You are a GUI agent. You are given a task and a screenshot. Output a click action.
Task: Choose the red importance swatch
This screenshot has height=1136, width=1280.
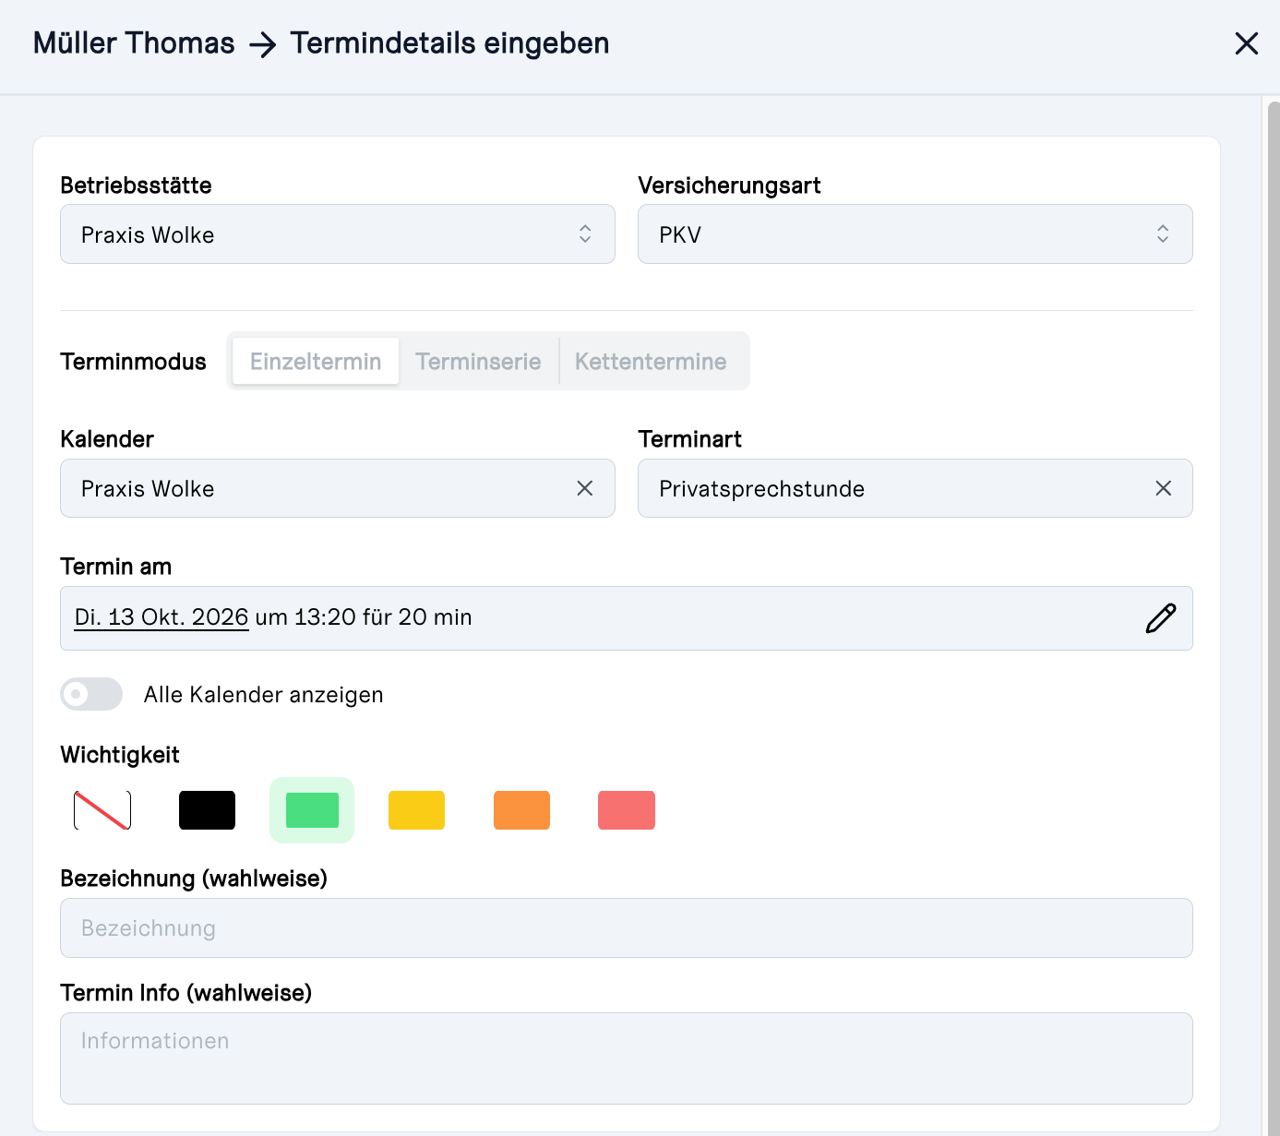tap(627, 810)
